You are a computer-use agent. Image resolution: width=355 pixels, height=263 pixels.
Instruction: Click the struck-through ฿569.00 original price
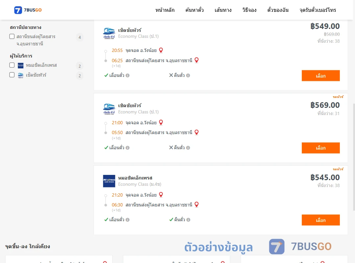point(332,34)
